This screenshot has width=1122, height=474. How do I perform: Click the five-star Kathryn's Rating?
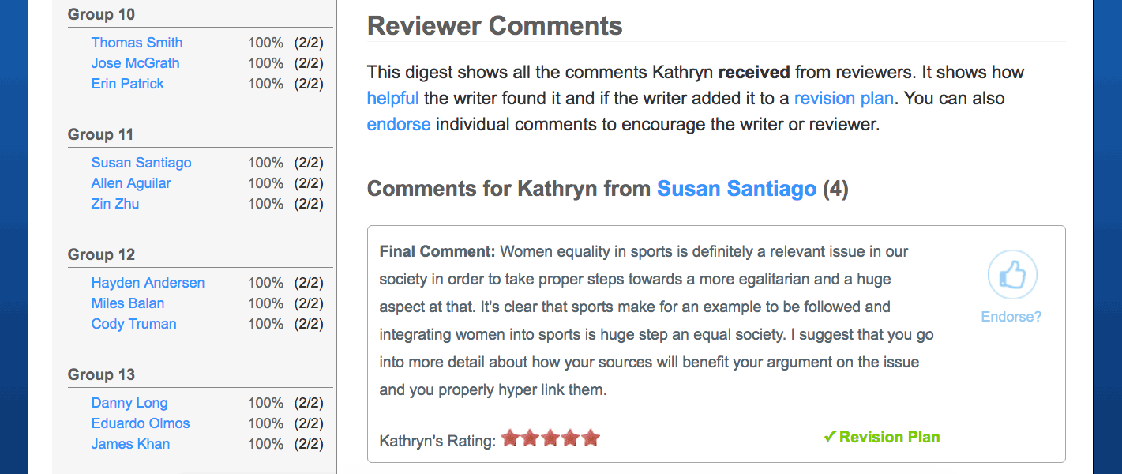(550, 438)
